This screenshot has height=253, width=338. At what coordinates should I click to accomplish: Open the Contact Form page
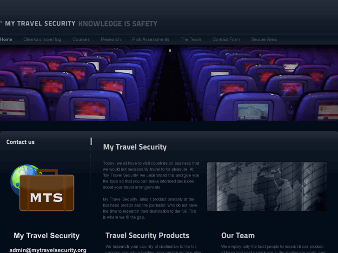pos(226,39)
